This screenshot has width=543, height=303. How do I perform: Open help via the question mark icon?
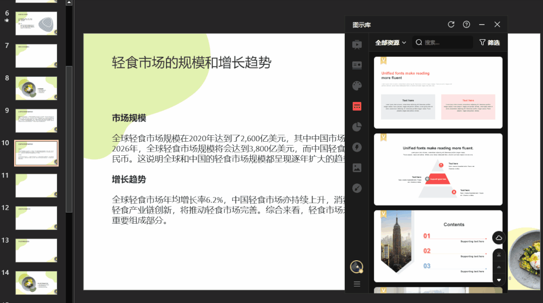tap(466, 24)
